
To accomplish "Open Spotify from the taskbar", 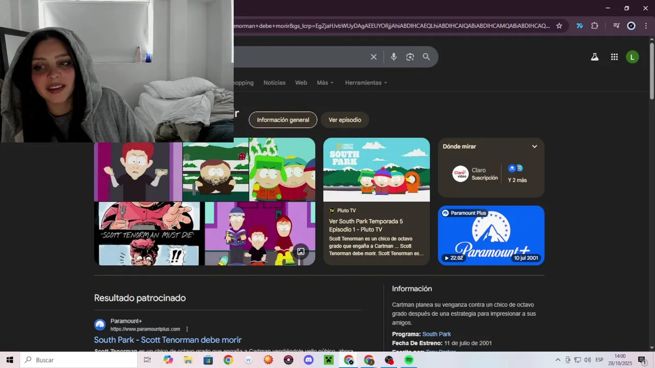I will (x=409, y=360).
